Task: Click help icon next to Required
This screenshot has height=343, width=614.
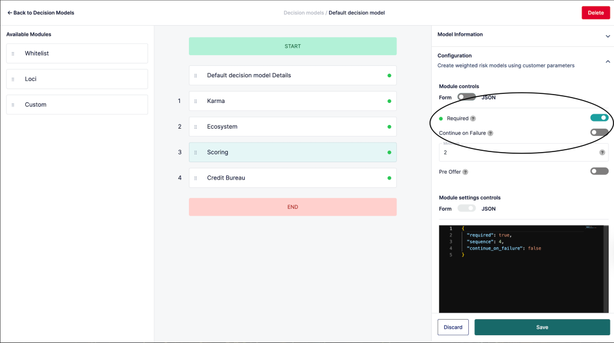Action: click(x=473, y=119)
